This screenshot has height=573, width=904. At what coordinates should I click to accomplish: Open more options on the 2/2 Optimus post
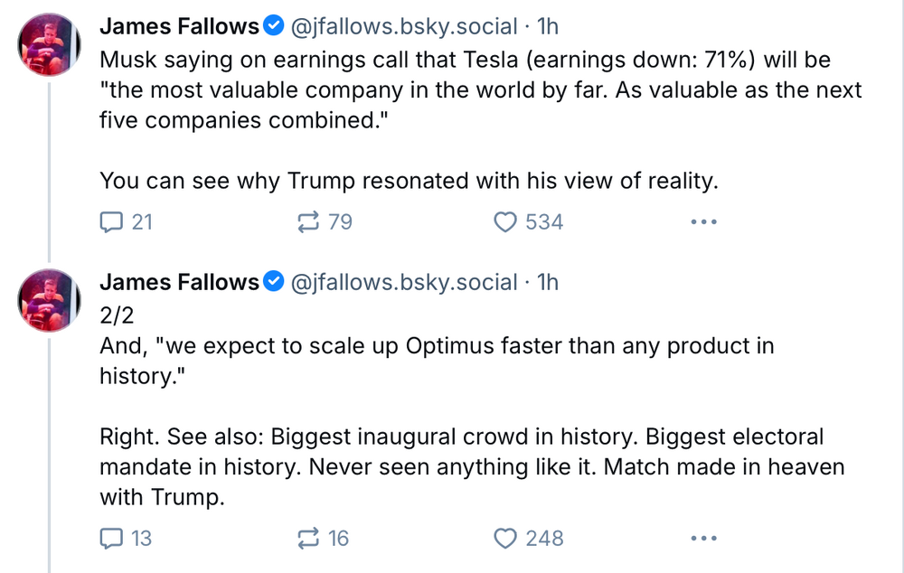point(703,539)
